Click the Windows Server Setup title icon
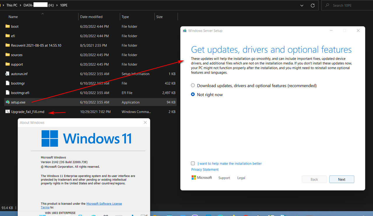Viewport: 373px width, 216px height. pyautogui.click(x=184, y=31)
